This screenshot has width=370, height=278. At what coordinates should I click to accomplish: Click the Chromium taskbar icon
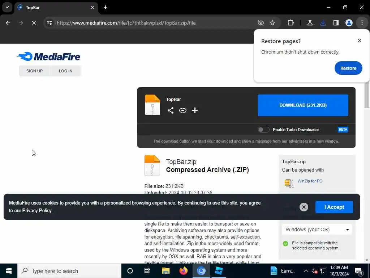pyautogui.click(x=201, y=271)
